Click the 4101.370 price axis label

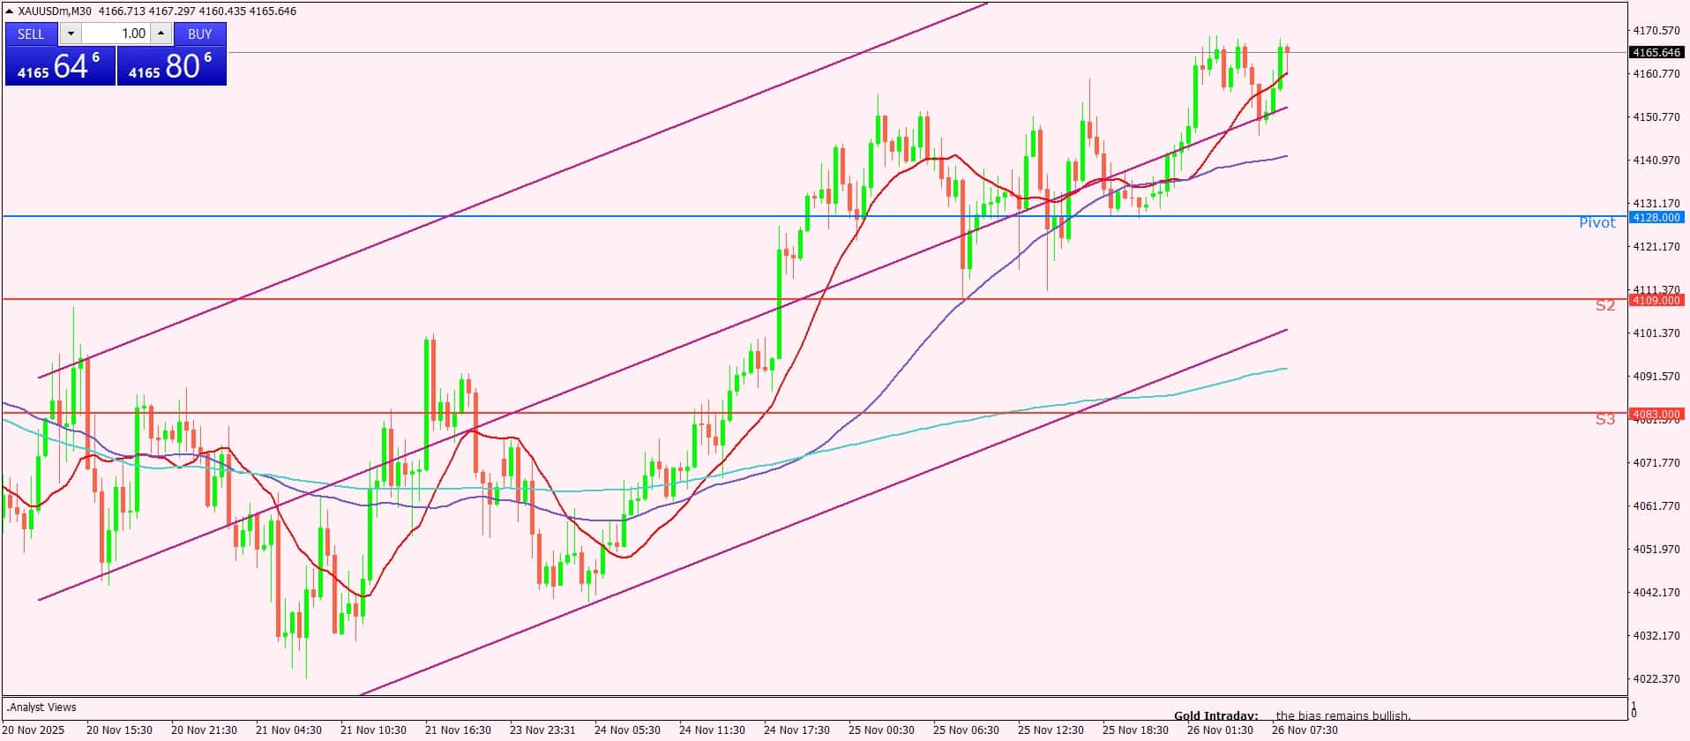pos(1656,333)
